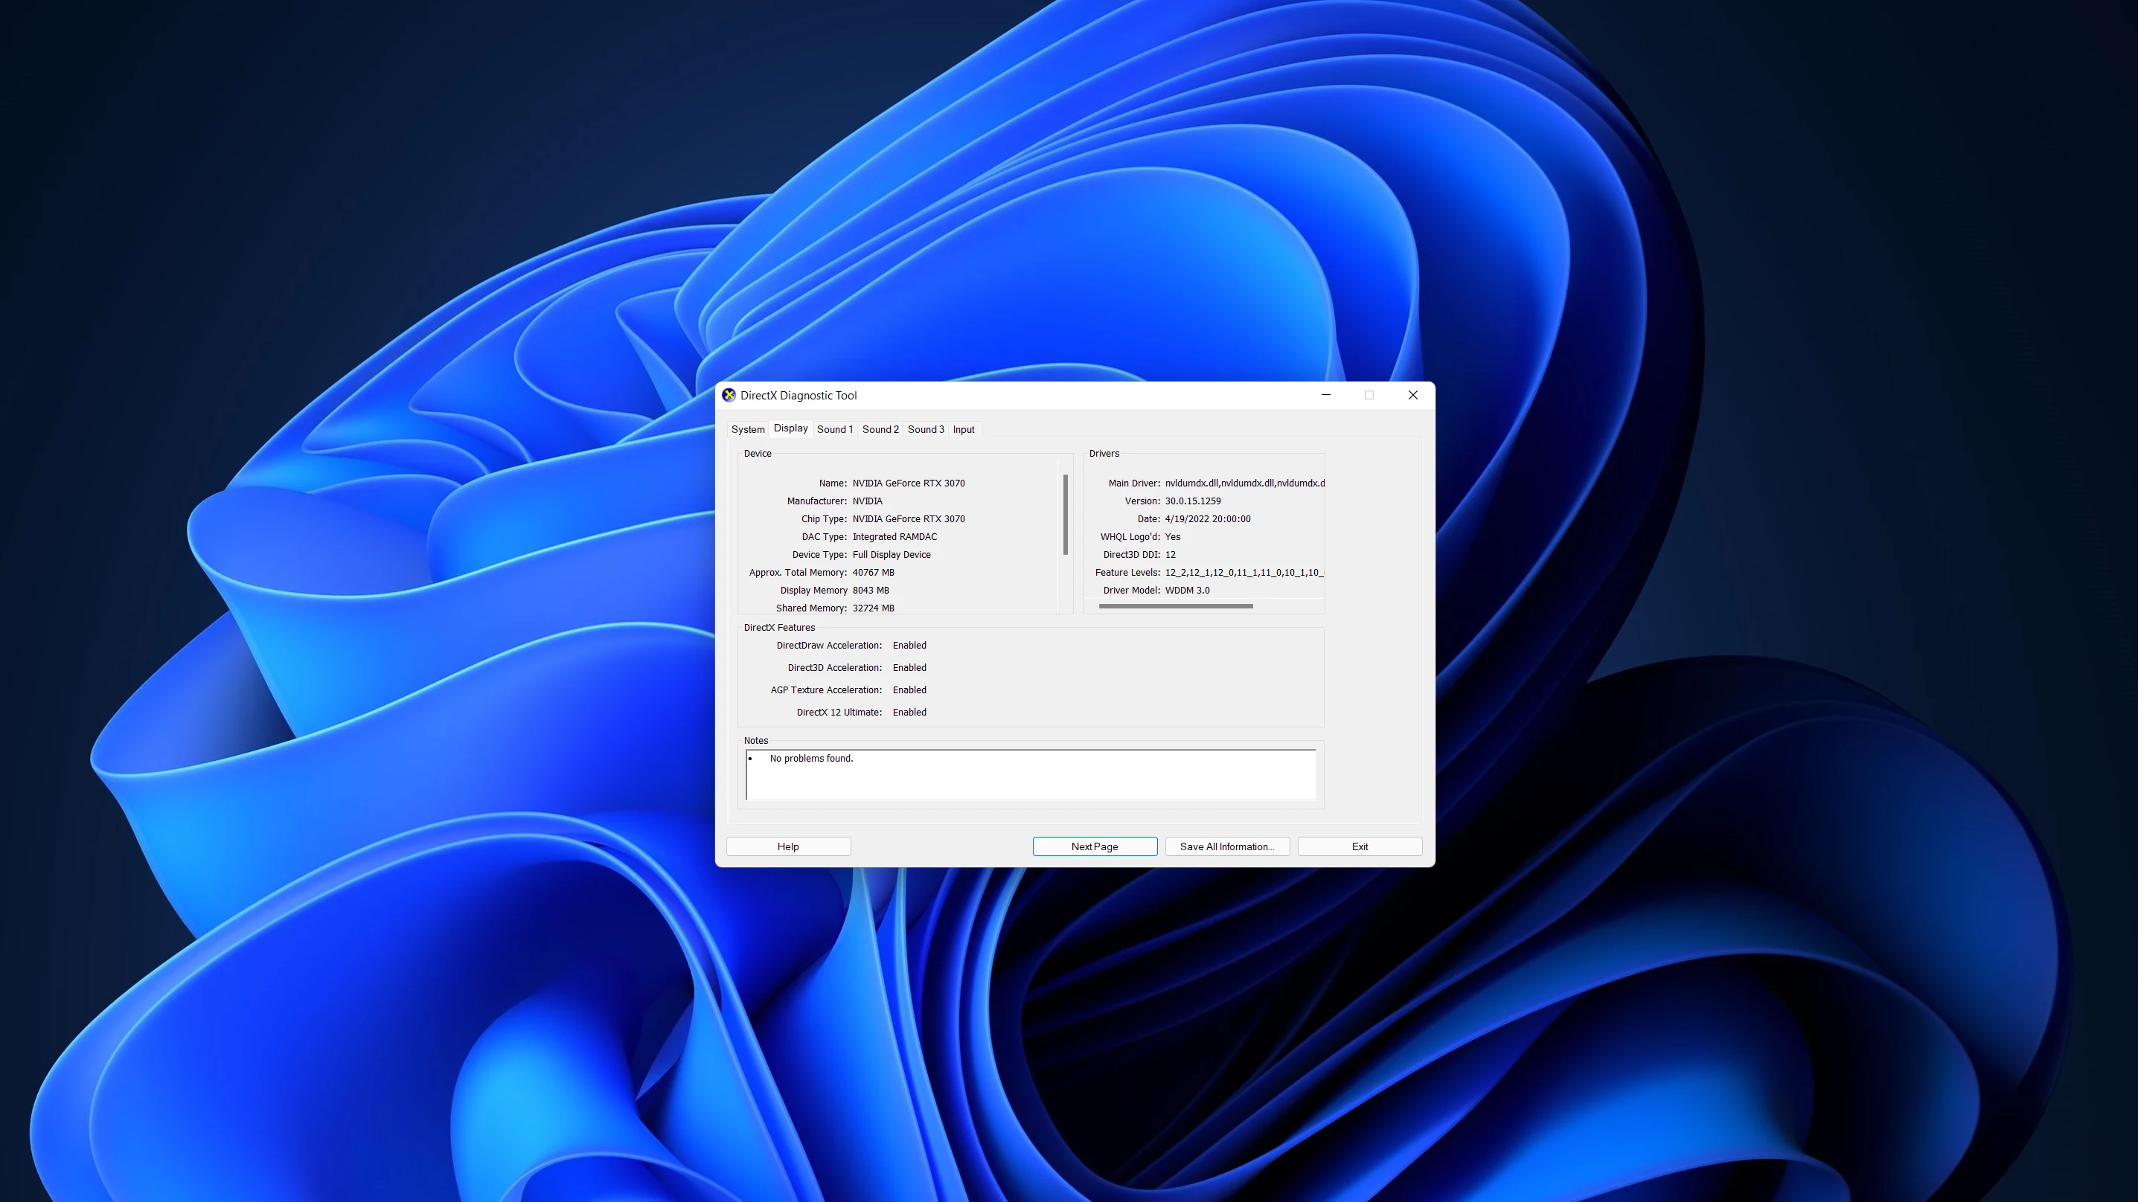Open the Sound 1 tab
The height and width of the screenshot is (1202, 2138).
click(834, 430)
